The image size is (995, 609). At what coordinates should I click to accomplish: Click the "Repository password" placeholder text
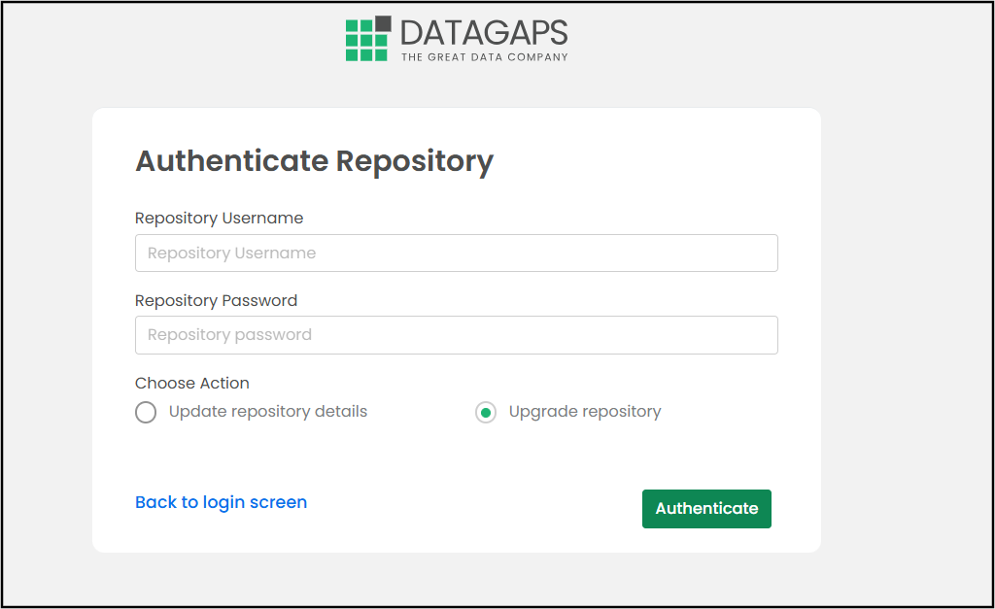point(229,334)
